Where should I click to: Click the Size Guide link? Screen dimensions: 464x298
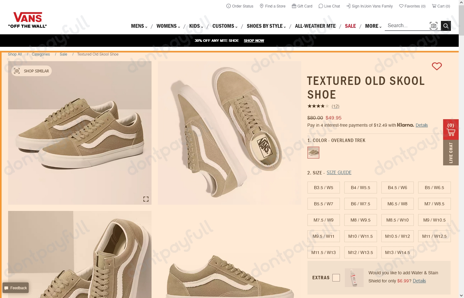tap(339, 173)
